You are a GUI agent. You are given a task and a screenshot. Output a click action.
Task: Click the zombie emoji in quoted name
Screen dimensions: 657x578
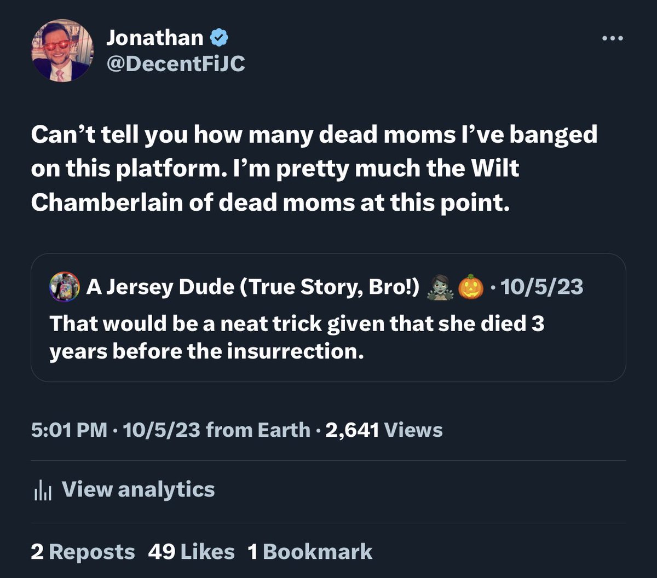(439, 287)
